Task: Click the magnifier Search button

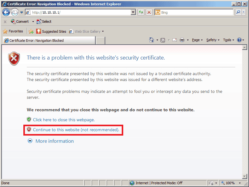Action: tap(238, 12)
